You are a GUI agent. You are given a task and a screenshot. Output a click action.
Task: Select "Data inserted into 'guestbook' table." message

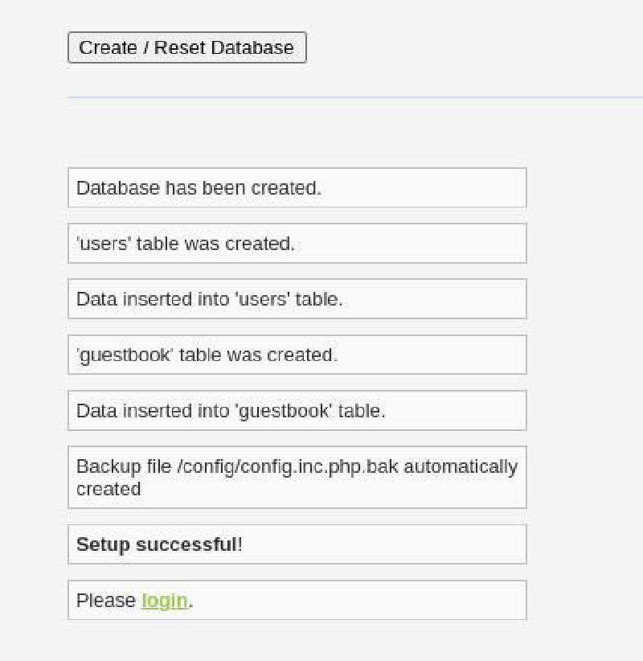click(231, 411)
